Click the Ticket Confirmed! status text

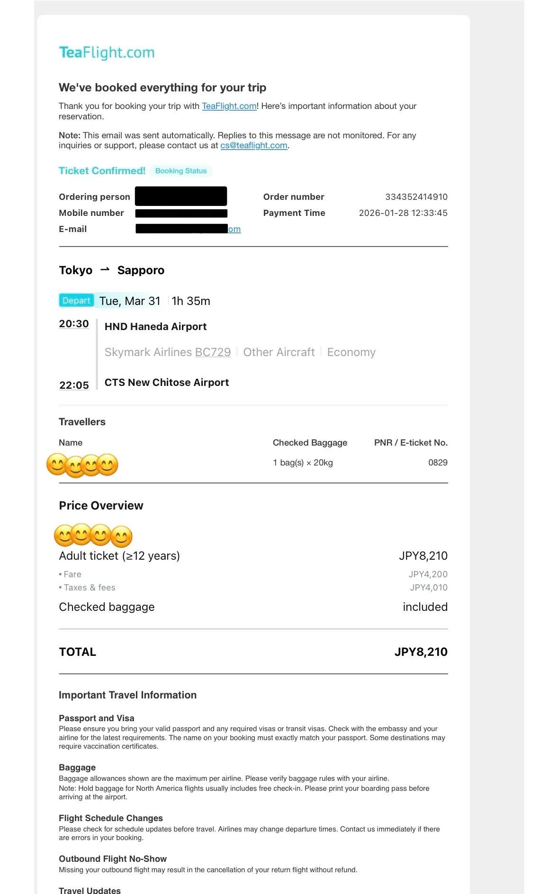click(x=102, y=171)
